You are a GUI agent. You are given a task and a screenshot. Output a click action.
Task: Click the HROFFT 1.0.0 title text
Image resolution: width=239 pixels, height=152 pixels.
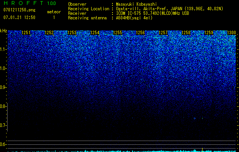click(x=30, y=3)
